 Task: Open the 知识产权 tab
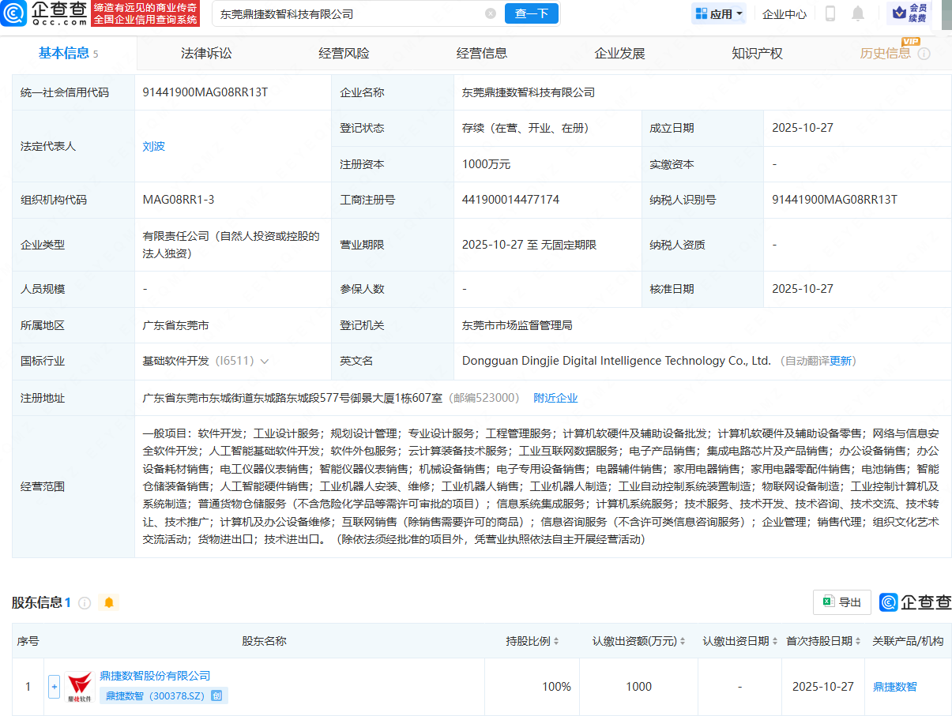click(x=757, y=53)
